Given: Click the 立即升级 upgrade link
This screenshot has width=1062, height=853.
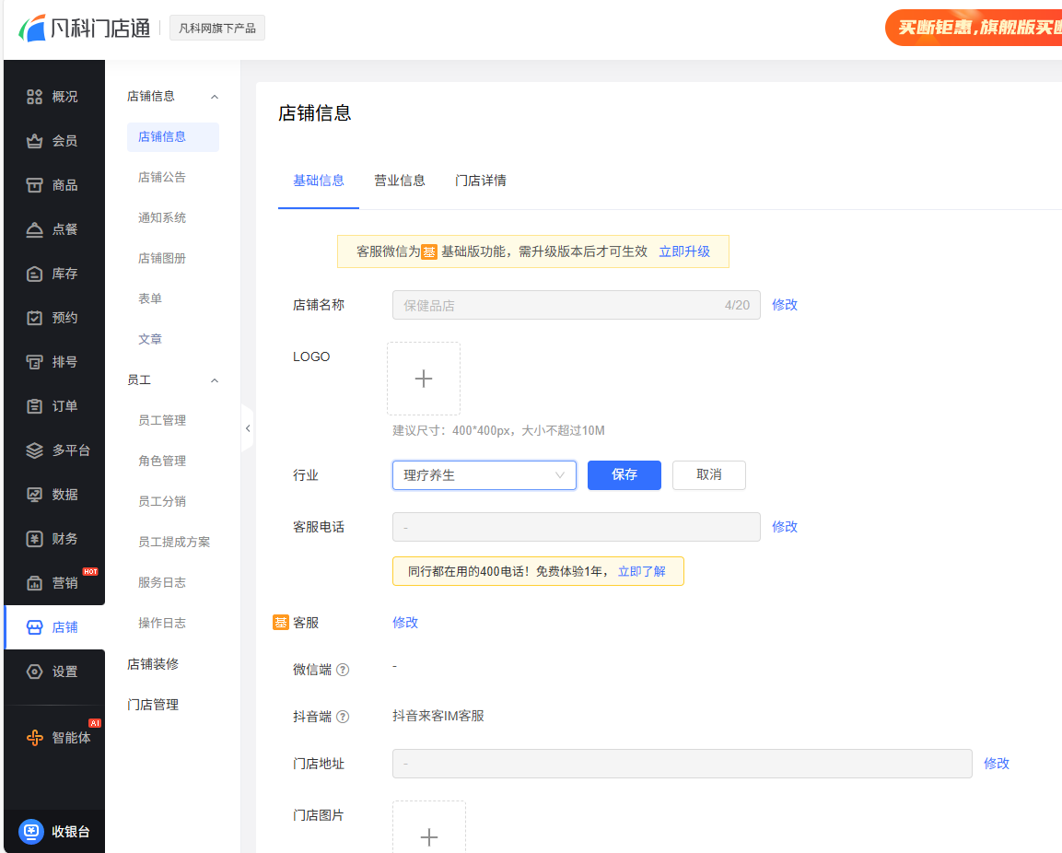Looking at the screenshot, I should coord(683,251).
